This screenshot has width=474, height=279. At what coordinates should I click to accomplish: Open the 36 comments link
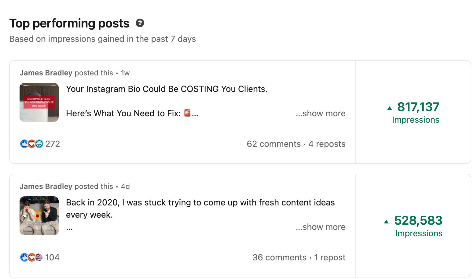coord(279,257)
